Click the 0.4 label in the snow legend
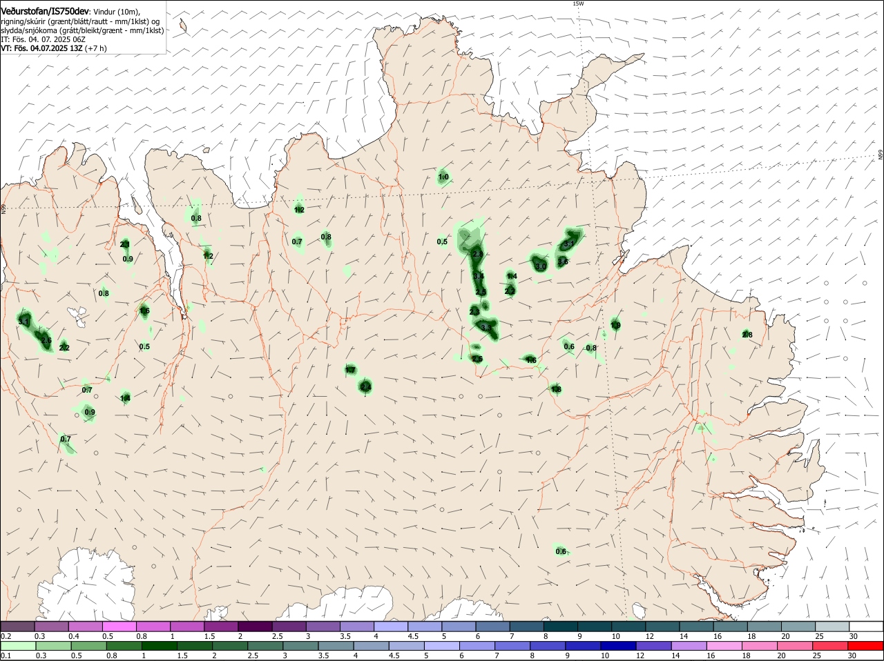Viewport: 884px width, 661px height. click(x=74, y=635)
